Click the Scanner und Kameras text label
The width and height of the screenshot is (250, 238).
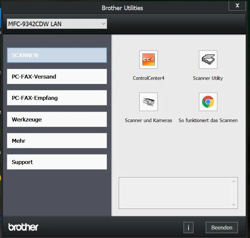(x=149, y=120)
